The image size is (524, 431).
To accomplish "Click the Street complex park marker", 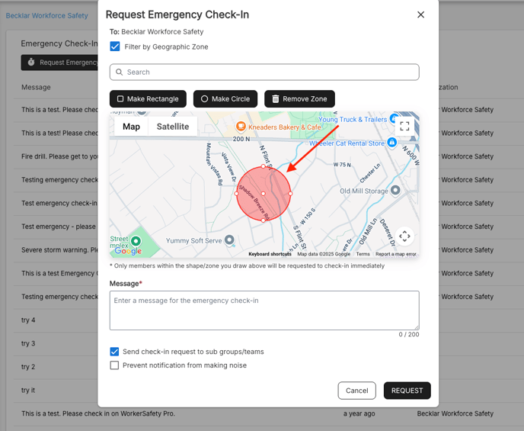I will point(136,240).
